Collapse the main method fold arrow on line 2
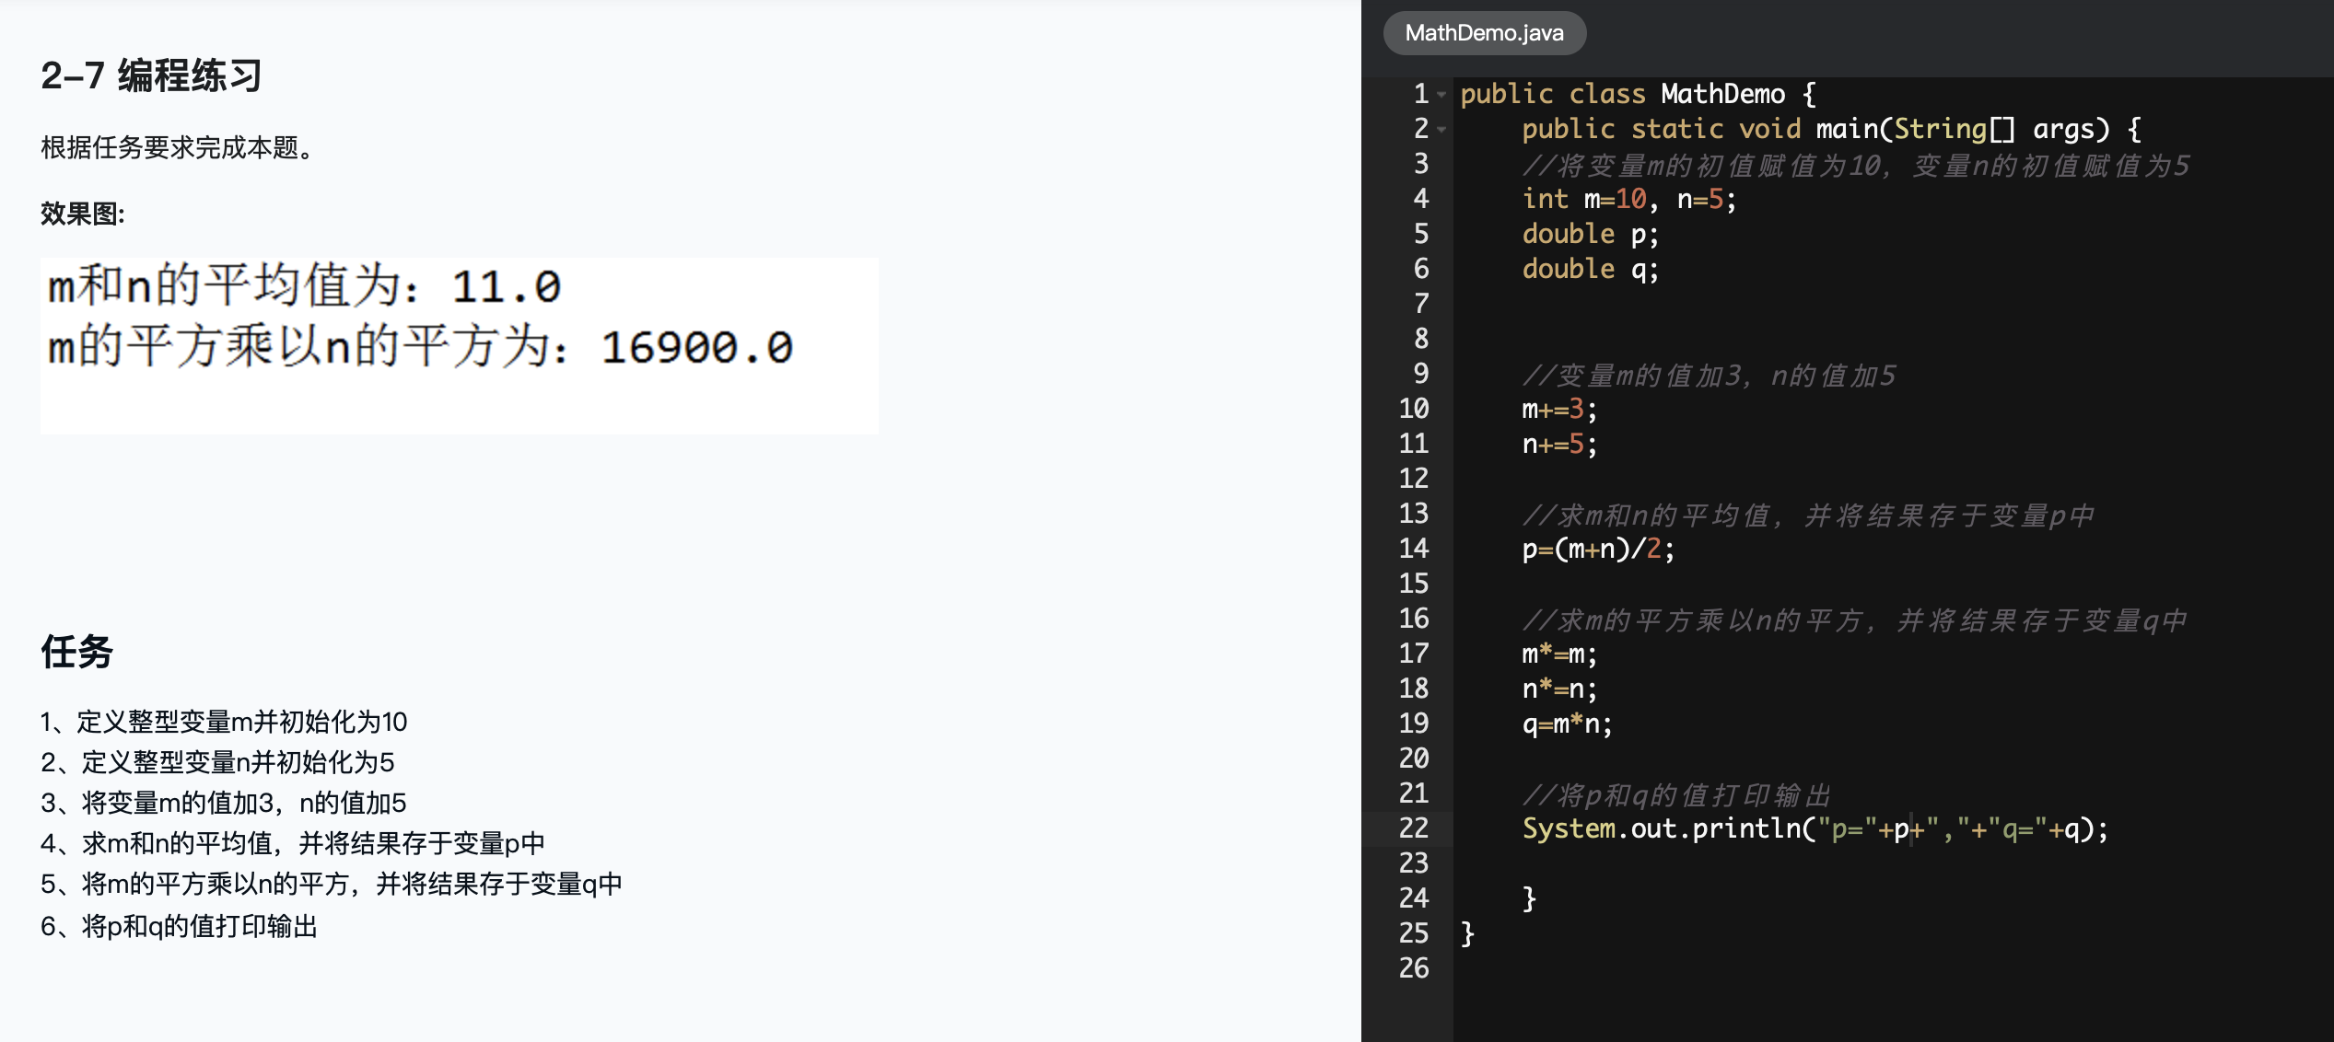The height and width of the screenshot is (1042, 2334). click(1441, 129)
